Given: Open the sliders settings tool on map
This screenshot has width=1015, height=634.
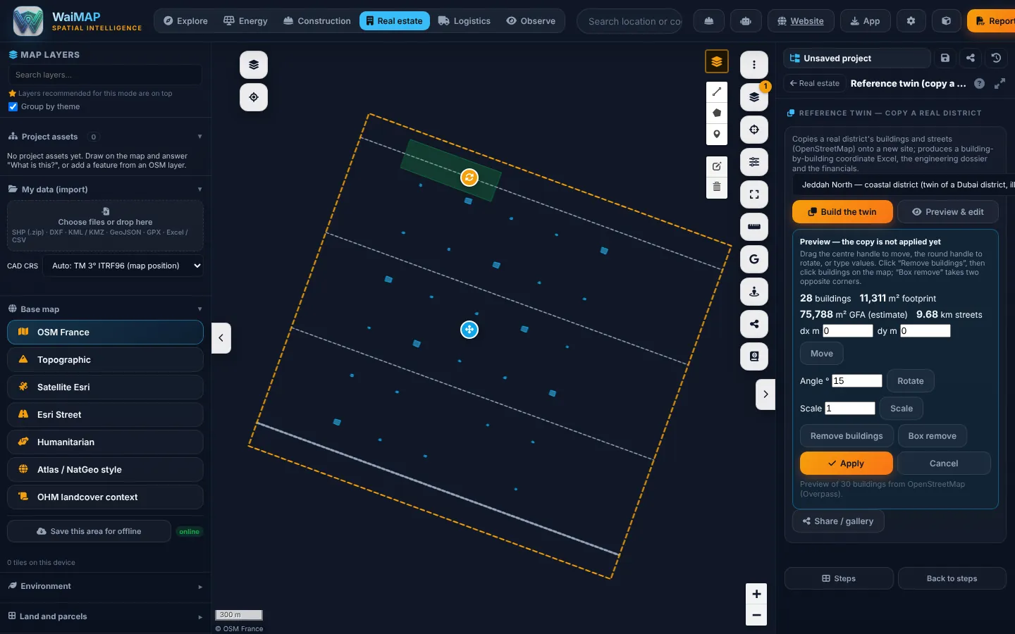Looking at the screenshot, I should point(754,162).
